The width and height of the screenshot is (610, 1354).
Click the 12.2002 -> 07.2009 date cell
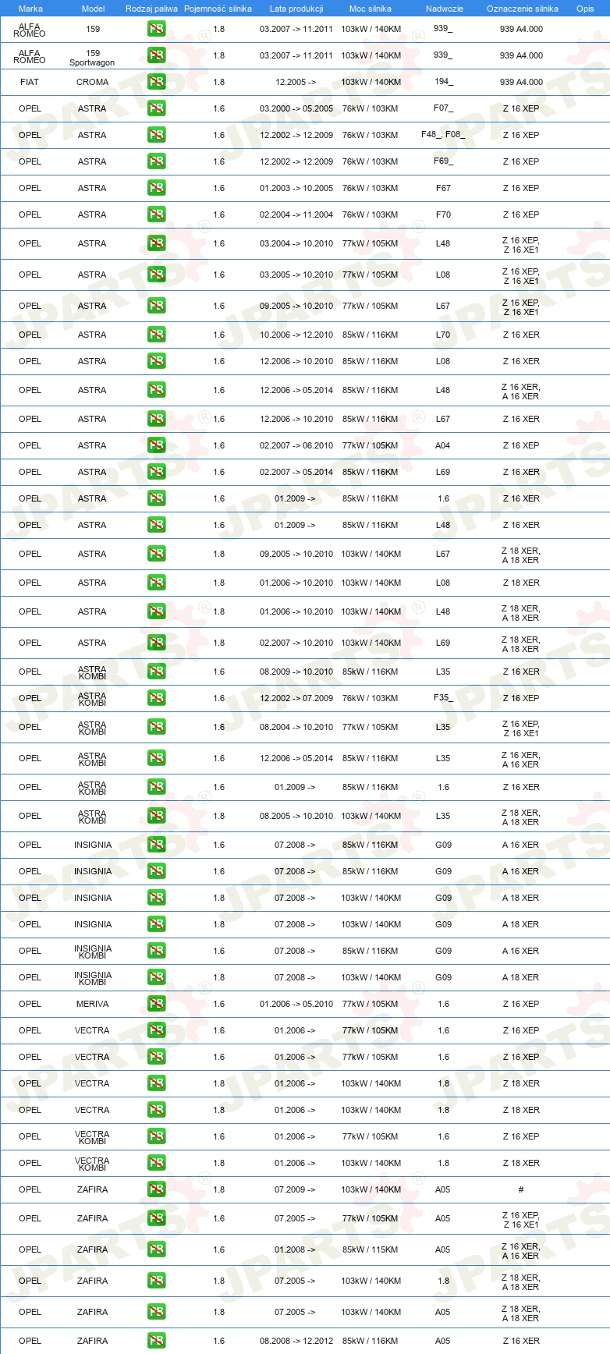[x=296, y=698]
